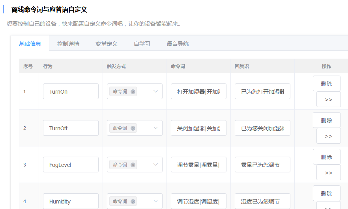Click the >> button in TurnOn row
The width and height of the screenshot is (348, 209).
pos(328,100)
